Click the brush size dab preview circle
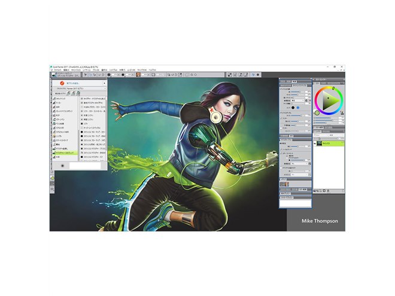This screenshot has height=296, width=395. point(109,75)
